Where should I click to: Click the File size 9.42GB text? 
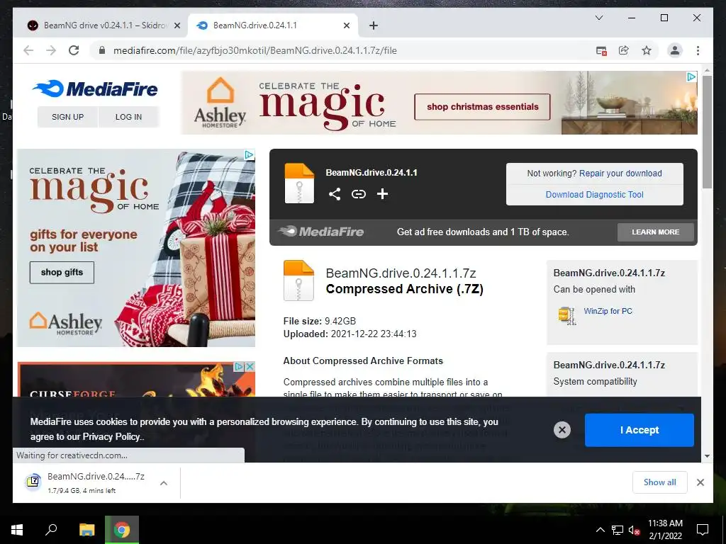click(320, 321)
